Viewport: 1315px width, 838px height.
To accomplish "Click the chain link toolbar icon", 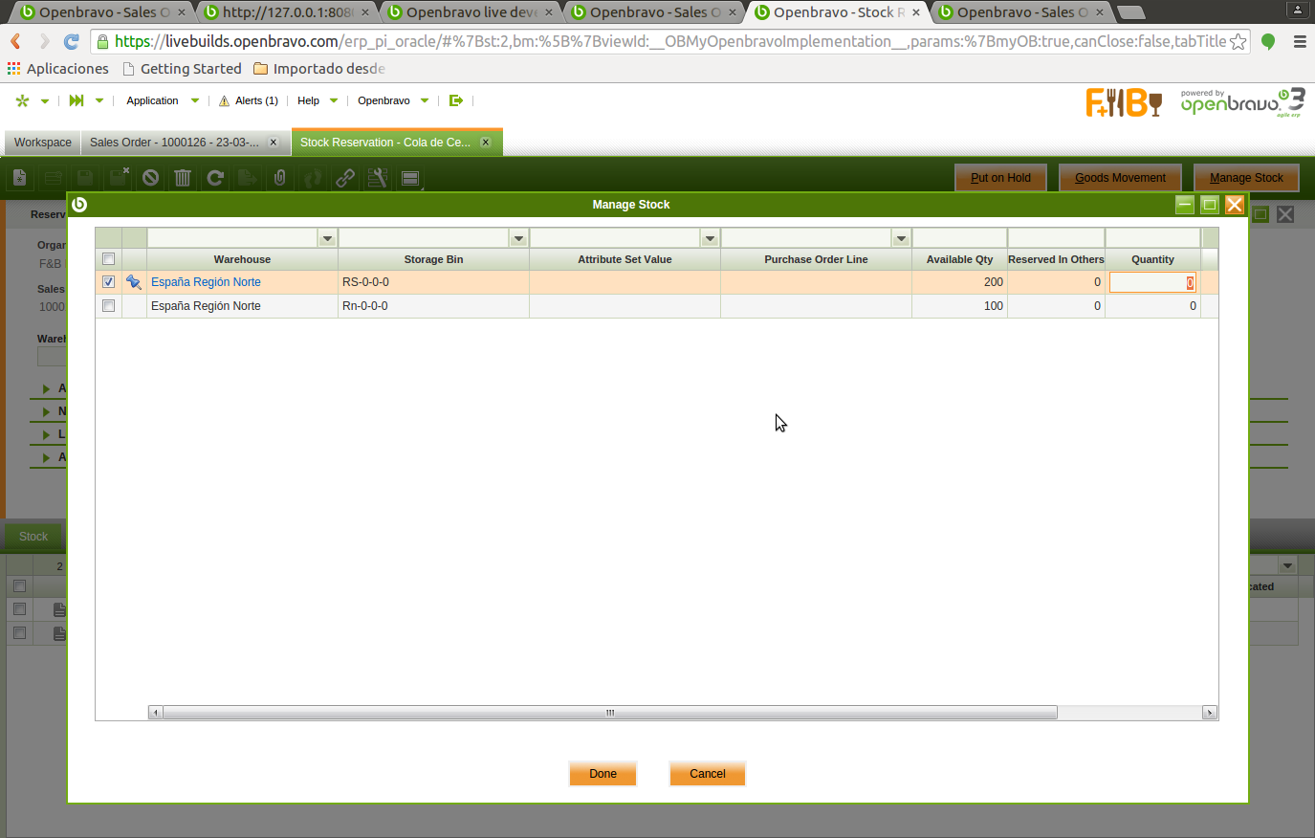I will point(345,177).
